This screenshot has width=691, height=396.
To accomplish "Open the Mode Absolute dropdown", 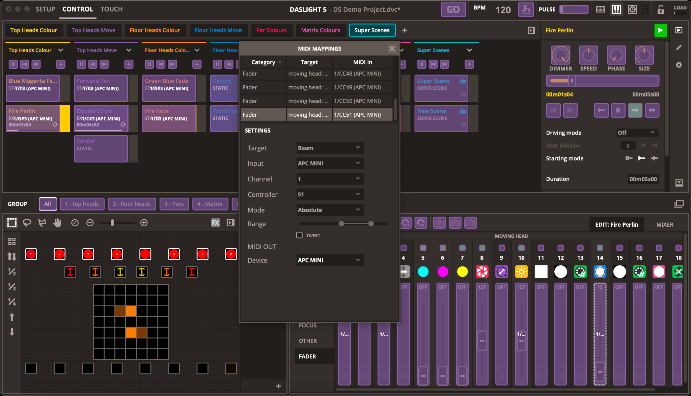I will coord(330,210).
